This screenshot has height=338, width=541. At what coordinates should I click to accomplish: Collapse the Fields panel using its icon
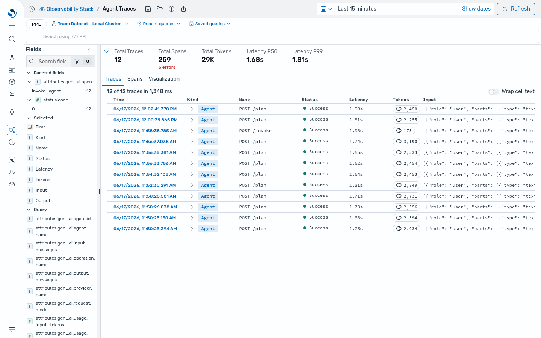click(91, 50)
